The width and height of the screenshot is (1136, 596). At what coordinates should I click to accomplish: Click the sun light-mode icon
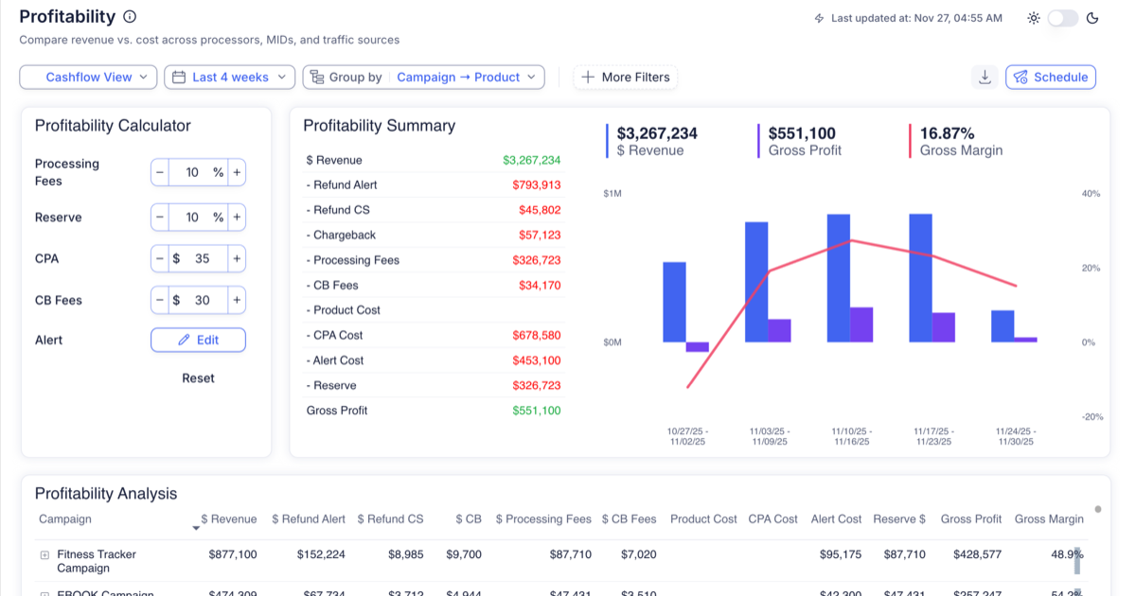(x=1033, y=18)
